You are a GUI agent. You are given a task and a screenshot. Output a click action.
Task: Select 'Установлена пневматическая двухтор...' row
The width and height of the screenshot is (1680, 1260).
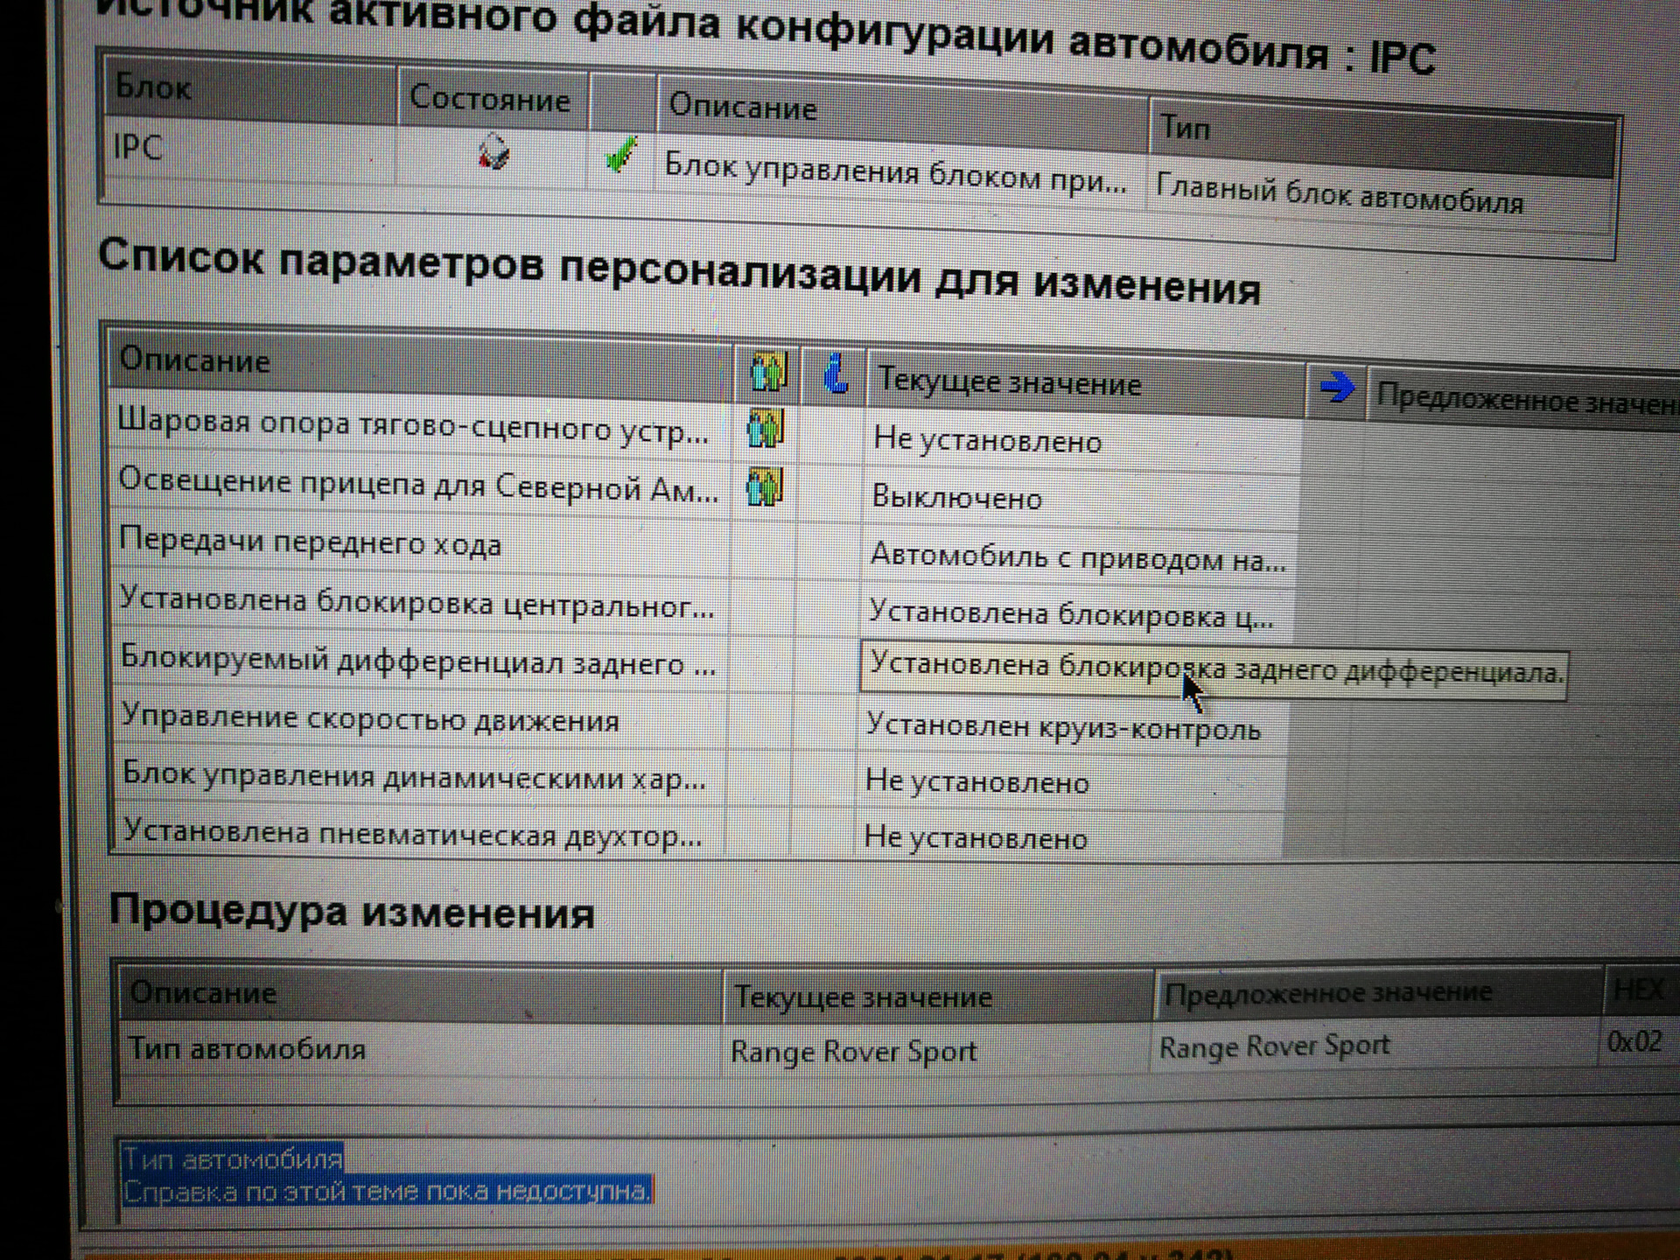tap(411, 834)
